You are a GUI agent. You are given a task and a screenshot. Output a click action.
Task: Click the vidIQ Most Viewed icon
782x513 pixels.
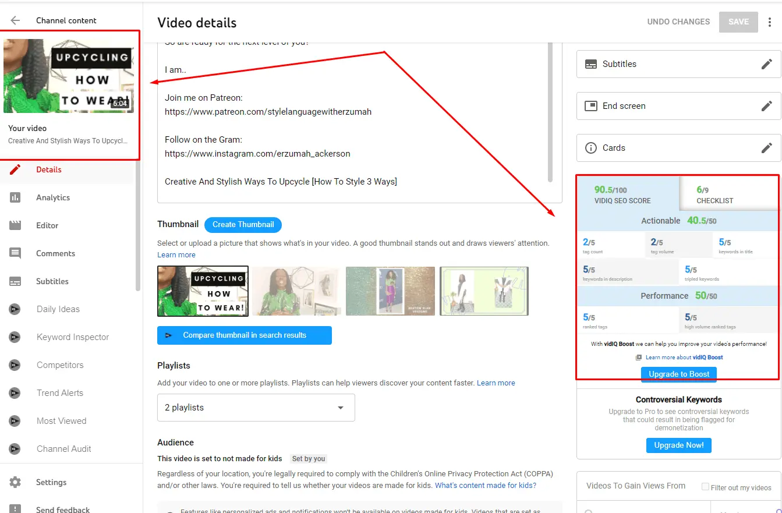(x=15, y=421)
